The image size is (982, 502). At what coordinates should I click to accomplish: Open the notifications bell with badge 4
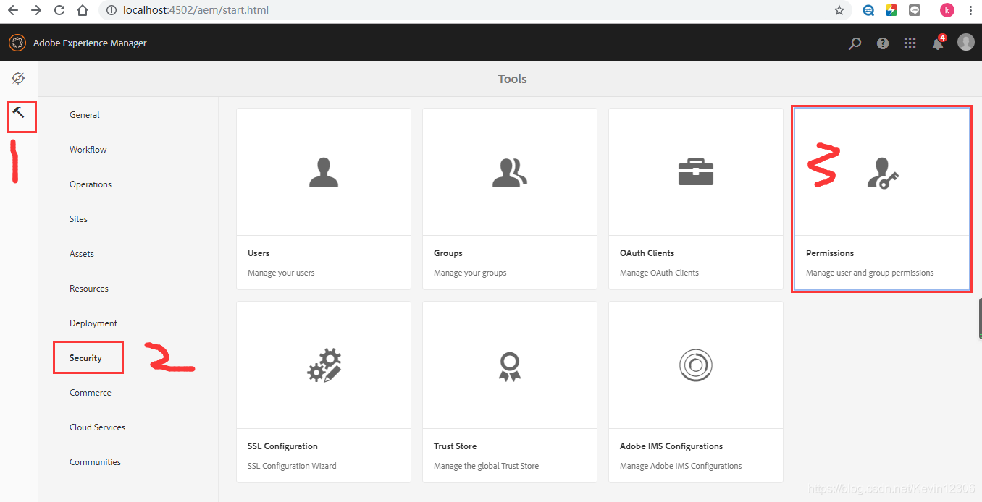click(x=939, y=42)
